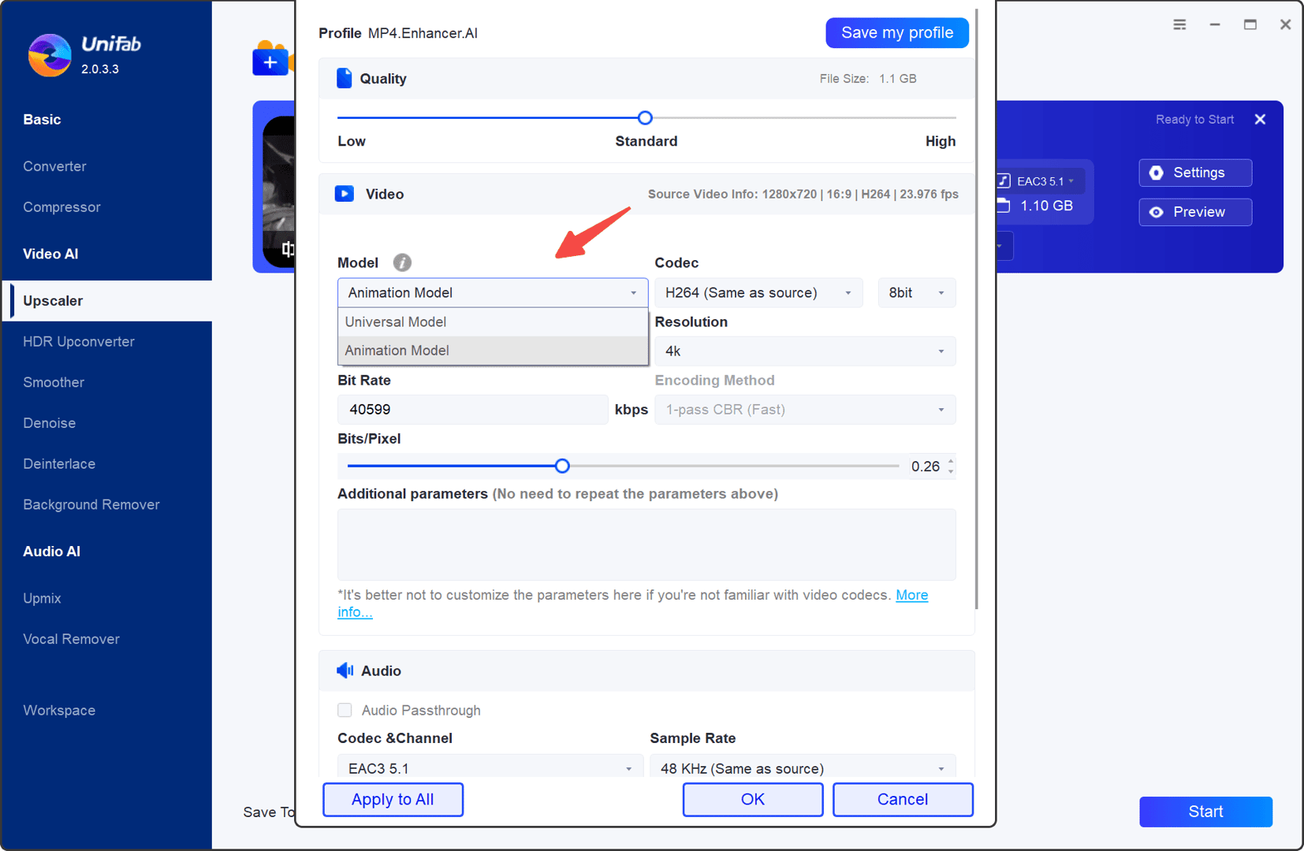1304x851 pixels.
Task: Open the Upmix audio module
Action: click(x=42, y=598)
